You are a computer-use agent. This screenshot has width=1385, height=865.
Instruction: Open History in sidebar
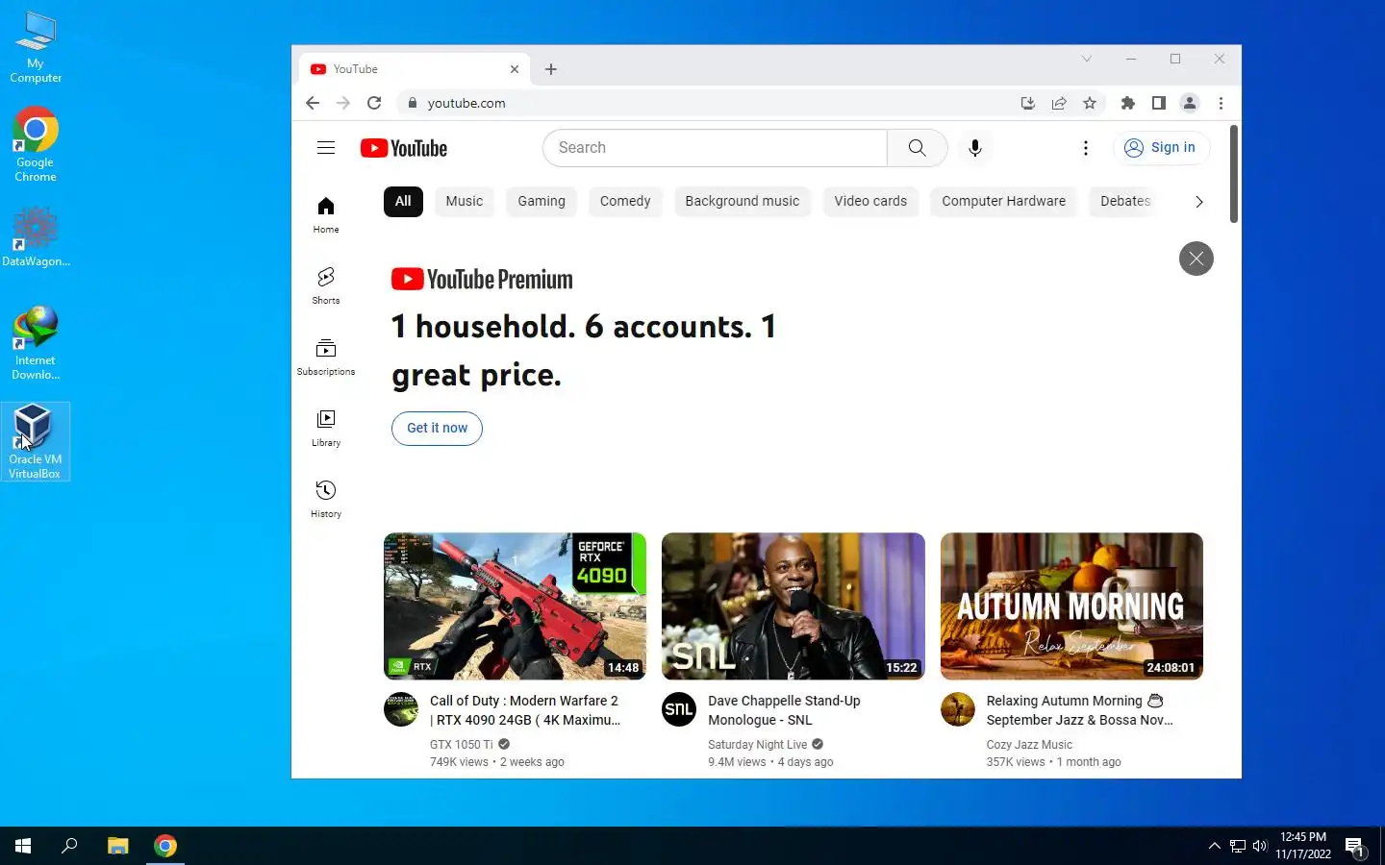pyautogui.click(x=326, y=499)
